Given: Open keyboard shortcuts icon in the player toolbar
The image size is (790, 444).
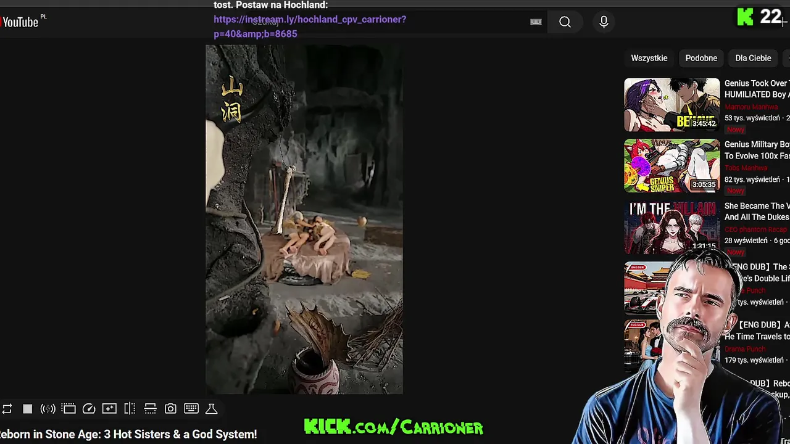Looking at the screenshot, I should coord(191,409).
